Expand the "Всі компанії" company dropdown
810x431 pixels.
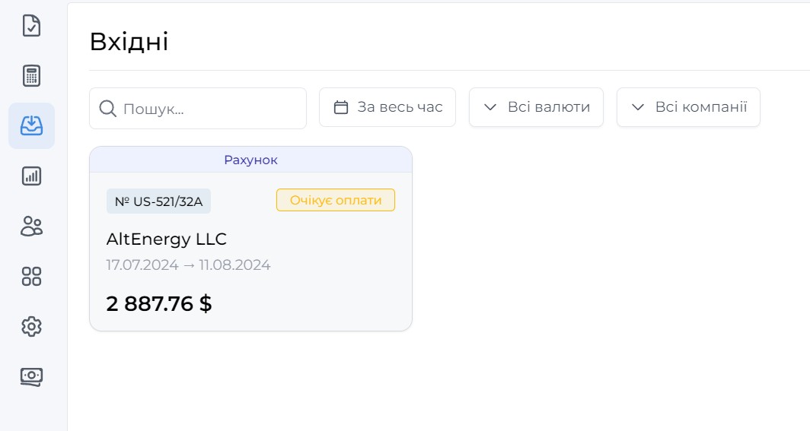pos(688,107)
